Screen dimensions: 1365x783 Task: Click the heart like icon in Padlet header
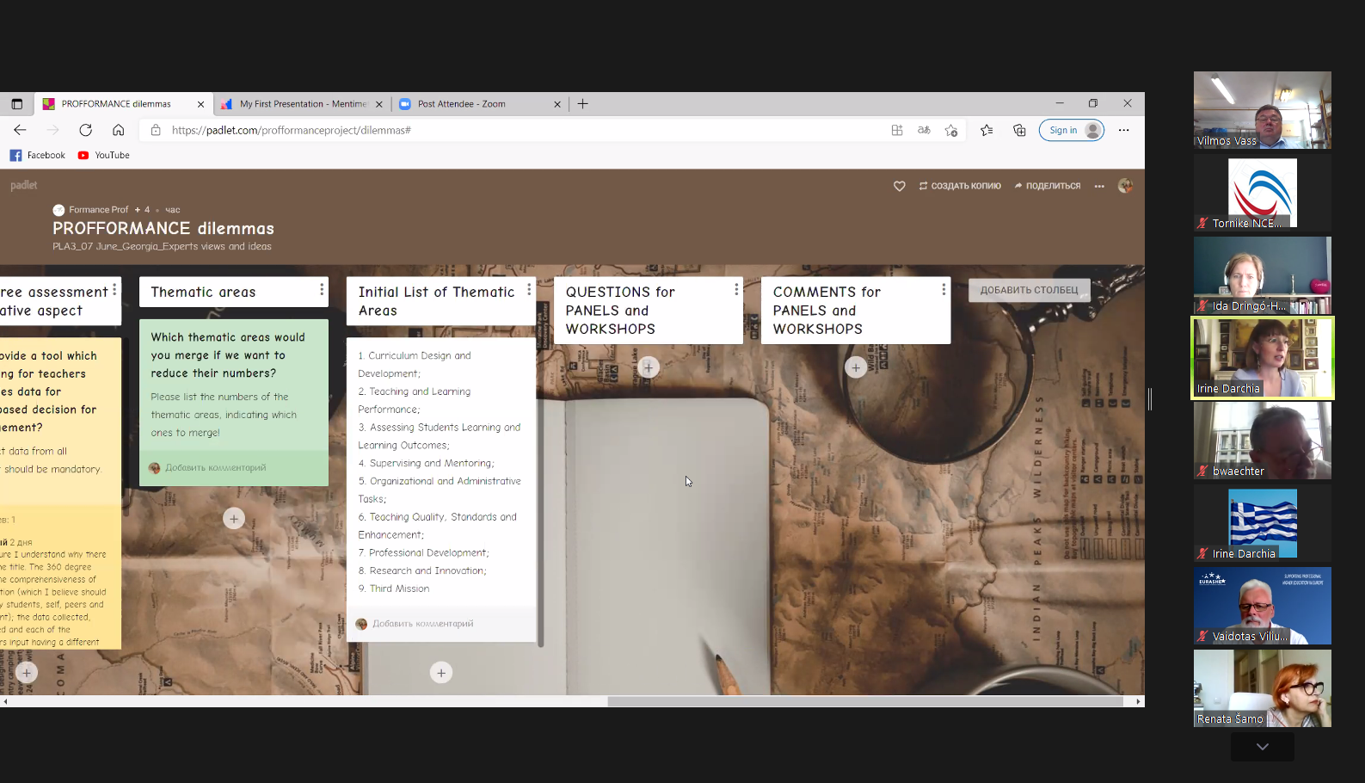click(x=899, y=186)
